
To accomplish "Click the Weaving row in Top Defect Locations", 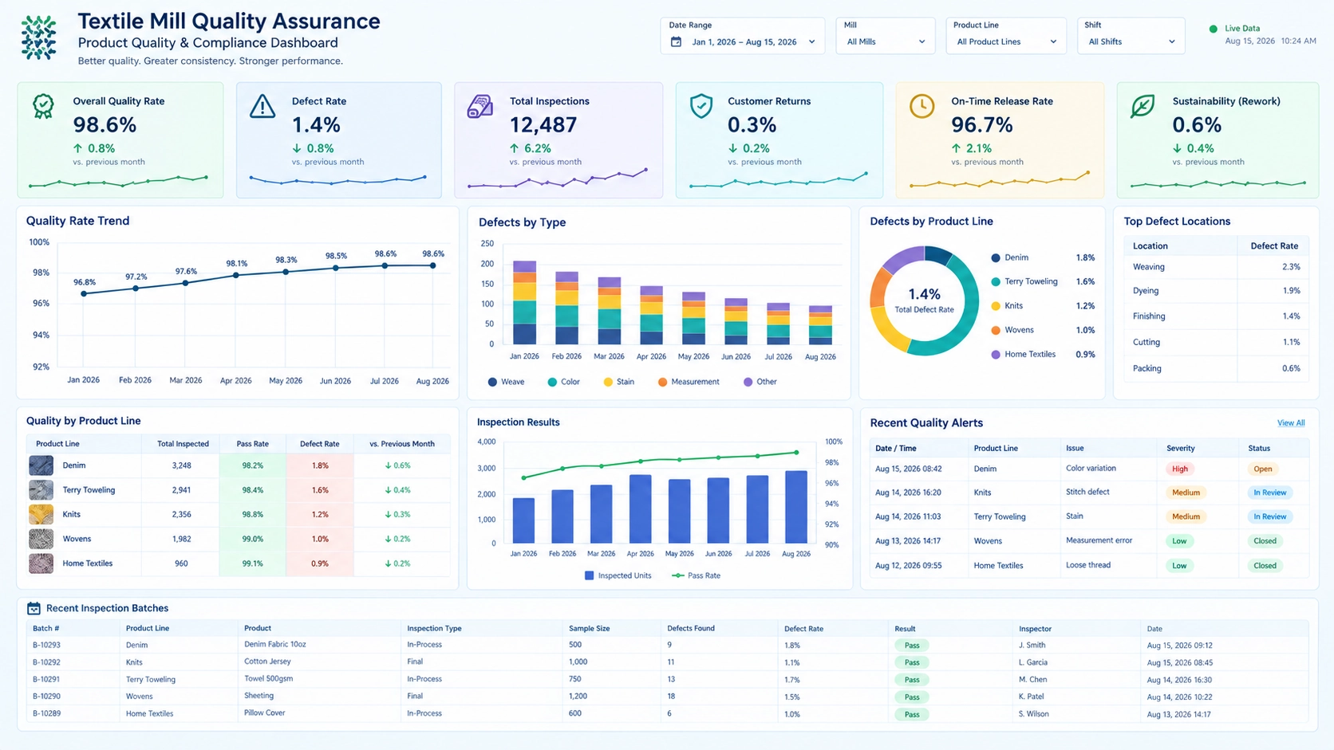I will [x=1216, y=267].
